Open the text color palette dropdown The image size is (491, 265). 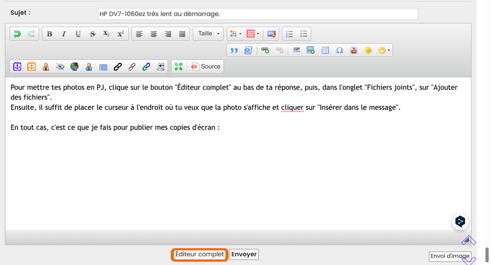coord(236,34)
